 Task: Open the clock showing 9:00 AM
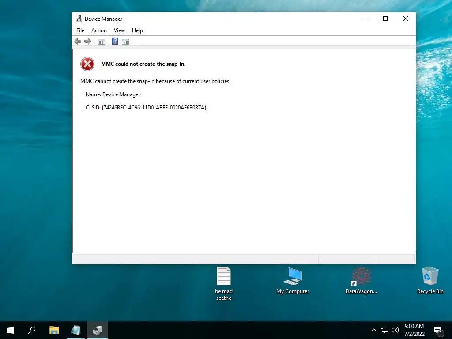pyautogui.click(x=414, y=330)
